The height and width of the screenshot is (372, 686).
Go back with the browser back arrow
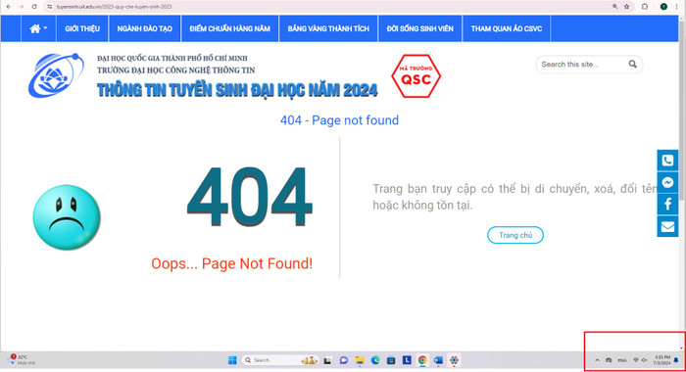pyautogui.click(x=8, y=7)
